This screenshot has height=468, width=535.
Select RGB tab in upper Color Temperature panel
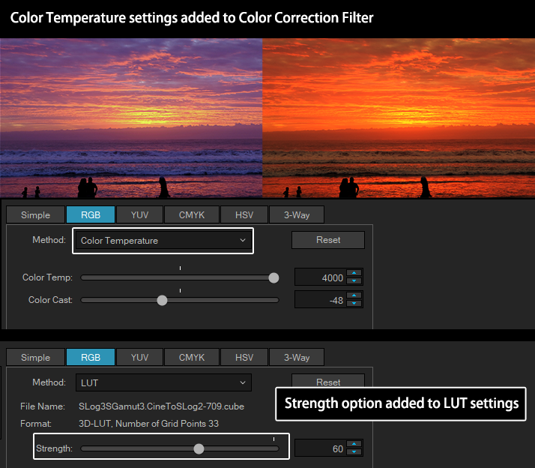click(x=91, y=214)
